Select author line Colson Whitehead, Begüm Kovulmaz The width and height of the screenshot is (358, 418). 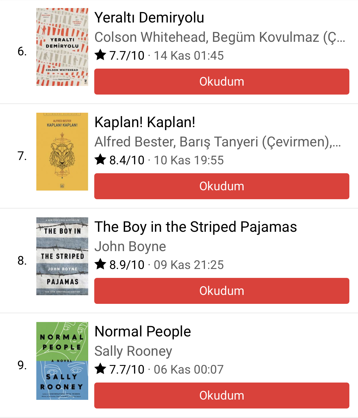coord(220,37)
